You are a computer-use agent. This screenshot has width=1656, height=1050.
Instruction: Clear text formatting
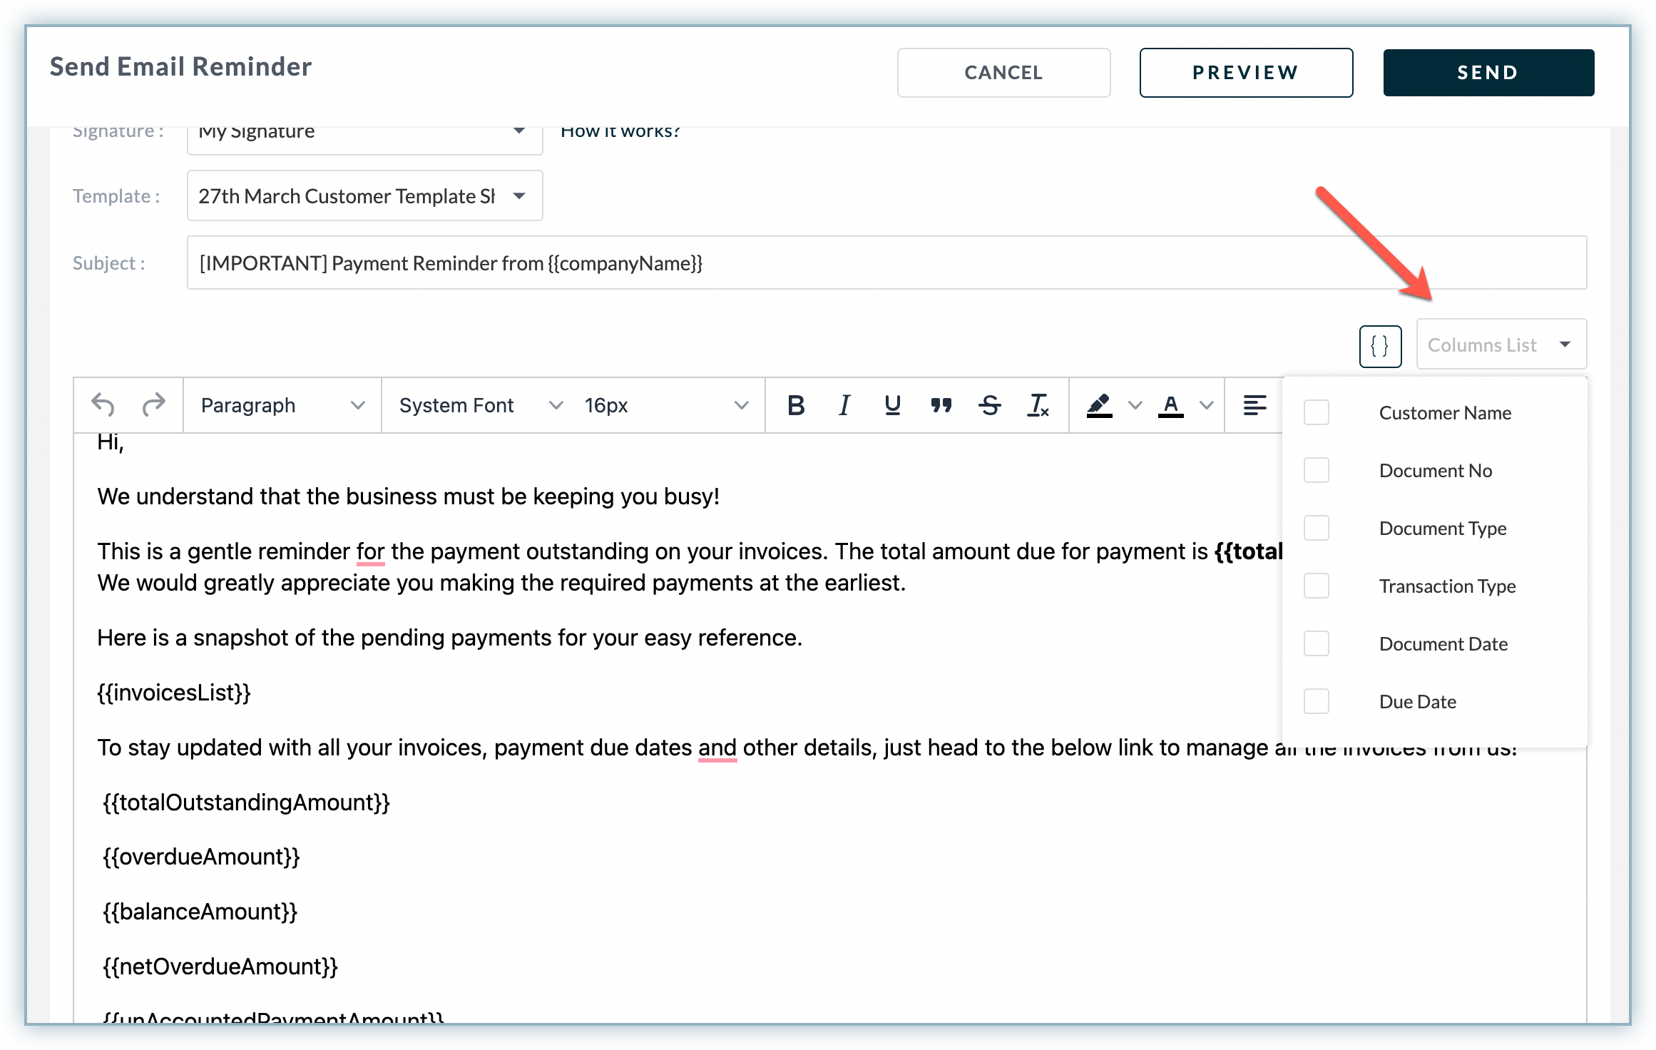point(1038,405)
